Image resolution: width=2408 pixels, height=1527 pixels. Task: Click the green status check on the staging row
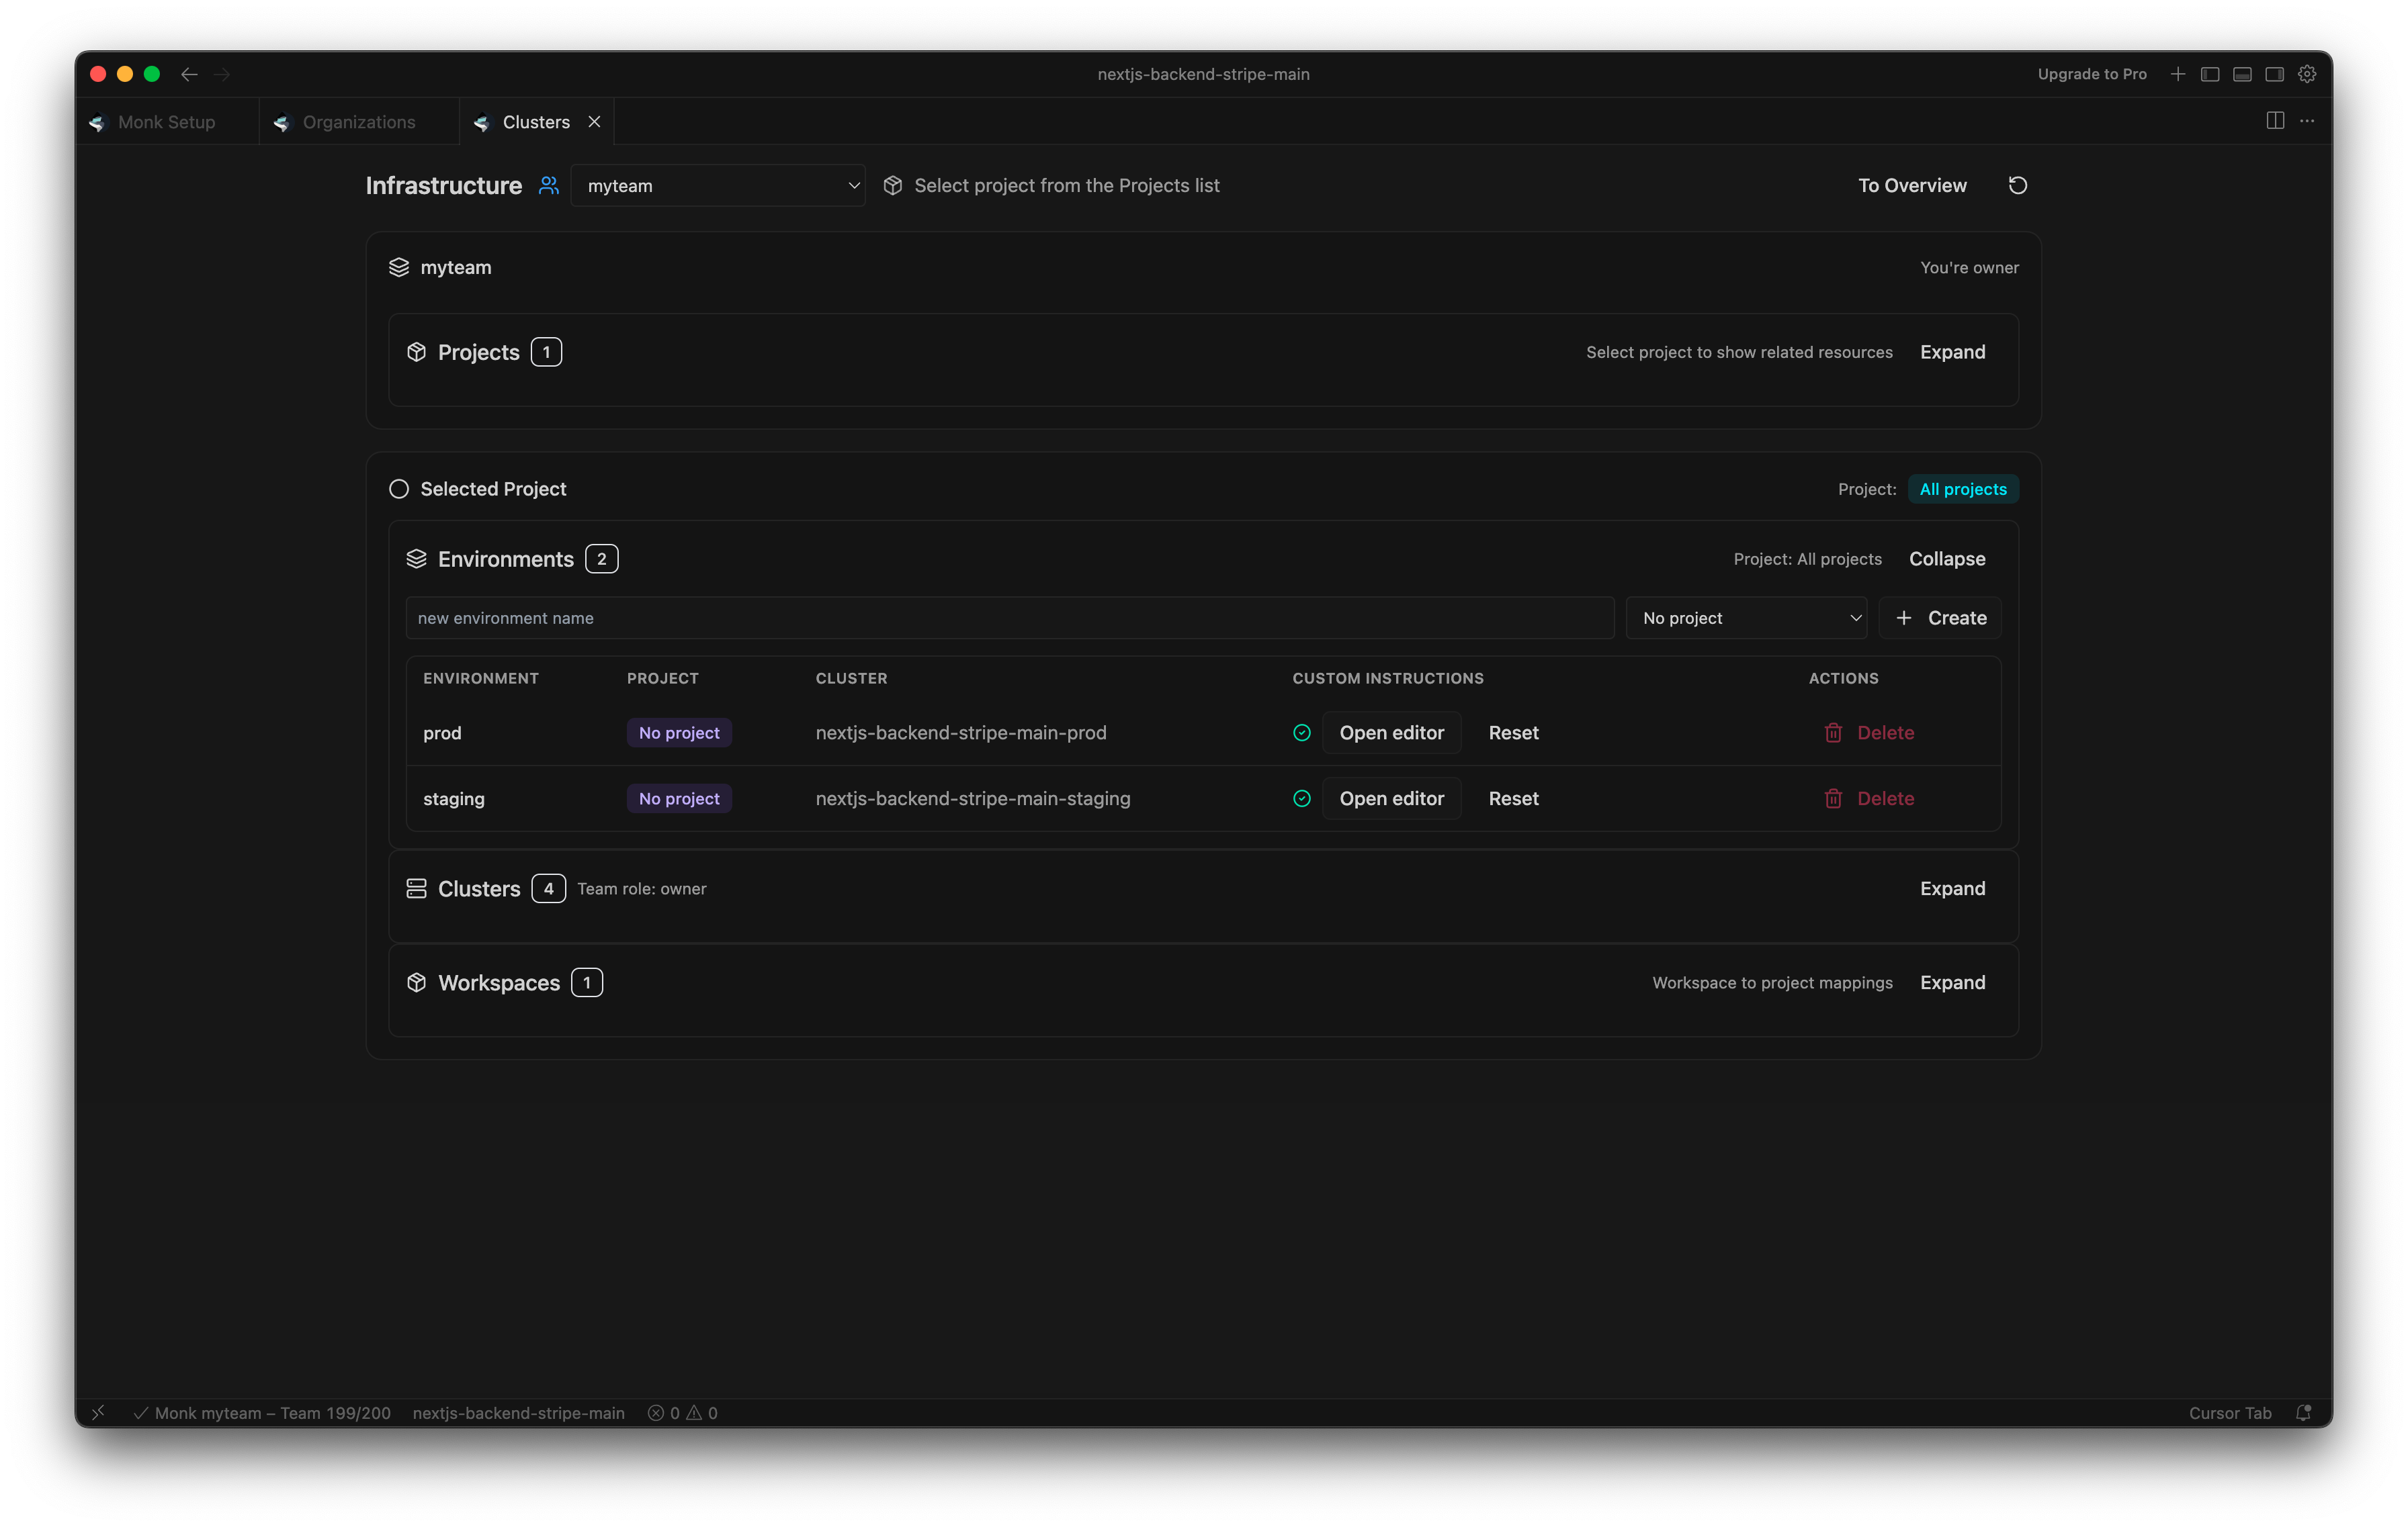[1301, 798]
